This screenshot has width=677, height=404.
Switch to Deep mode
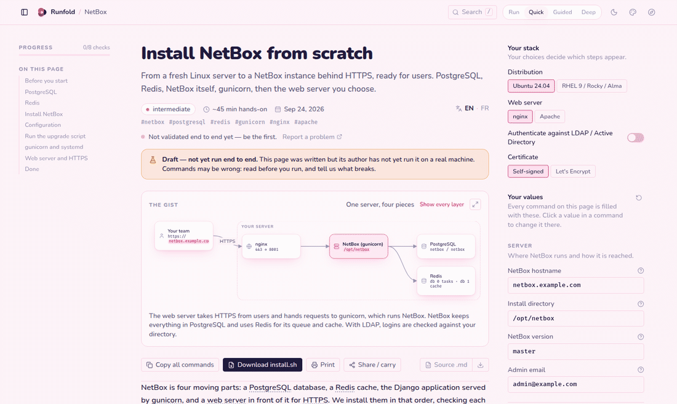click(588, 12)
